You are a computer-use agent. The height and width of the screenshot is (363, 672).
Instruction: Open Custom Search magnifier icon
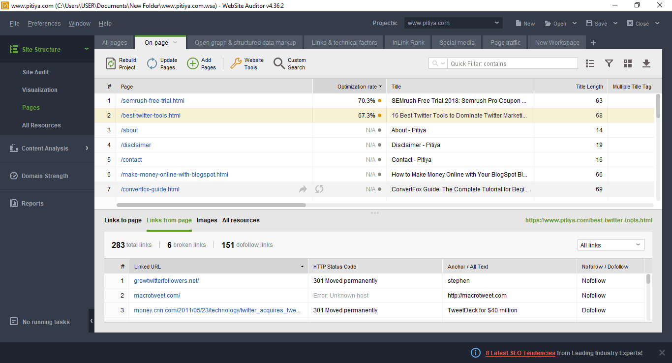click(x=279, y=63)
